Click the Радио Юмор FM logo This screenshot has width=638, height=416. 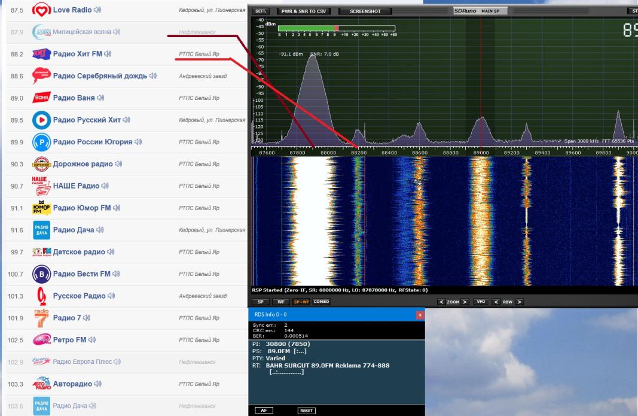41,208
